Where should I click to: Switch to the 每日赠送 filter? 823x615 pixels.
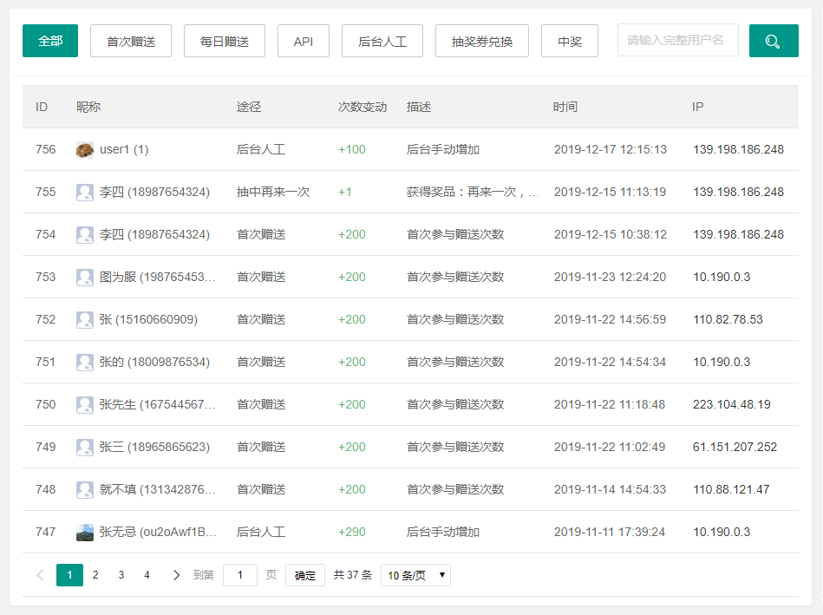click(224, 41)
